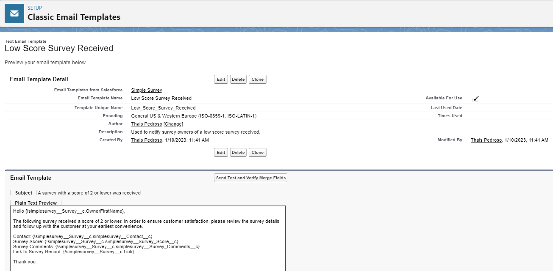The image size is (553, 271).
Task: Click the Email Template Name value
Action: 161,98
